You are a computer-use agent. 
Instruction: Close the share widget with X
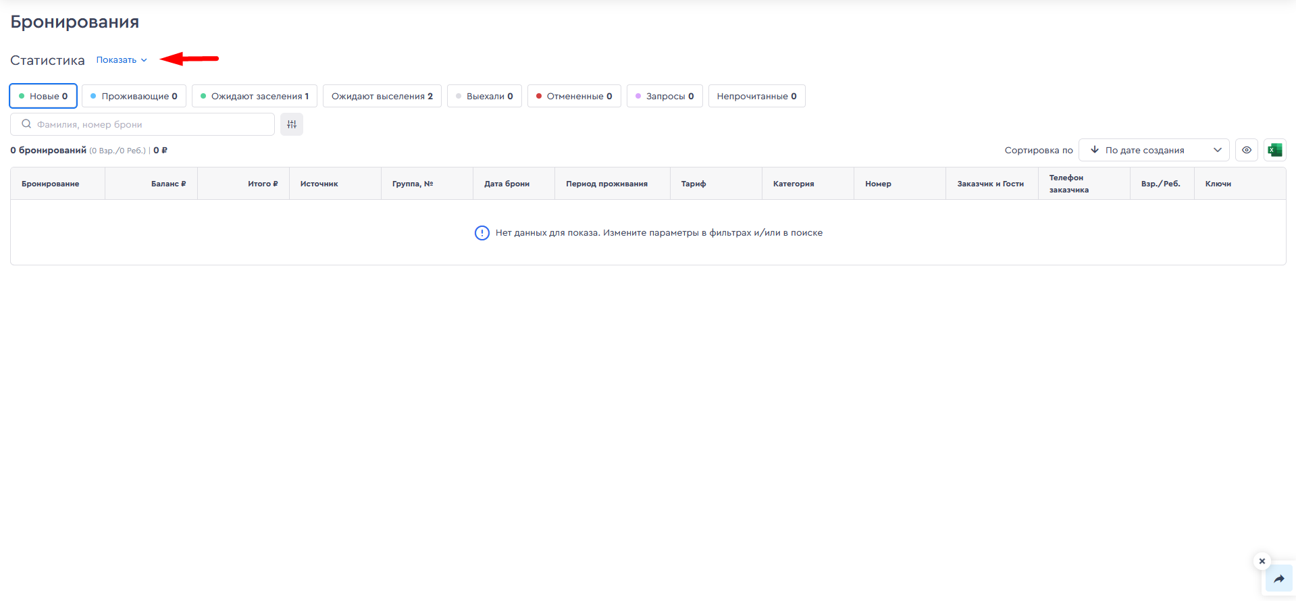coord(1262,561)
